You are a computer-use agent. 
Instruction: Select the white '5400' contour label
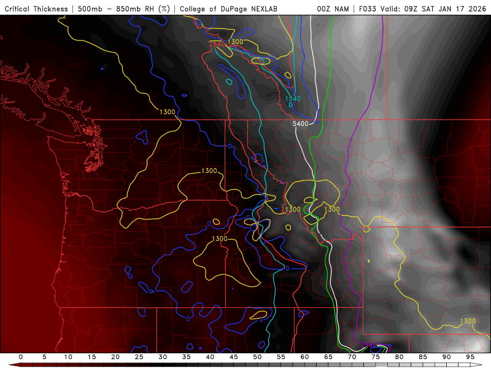(x=301, y=124)
